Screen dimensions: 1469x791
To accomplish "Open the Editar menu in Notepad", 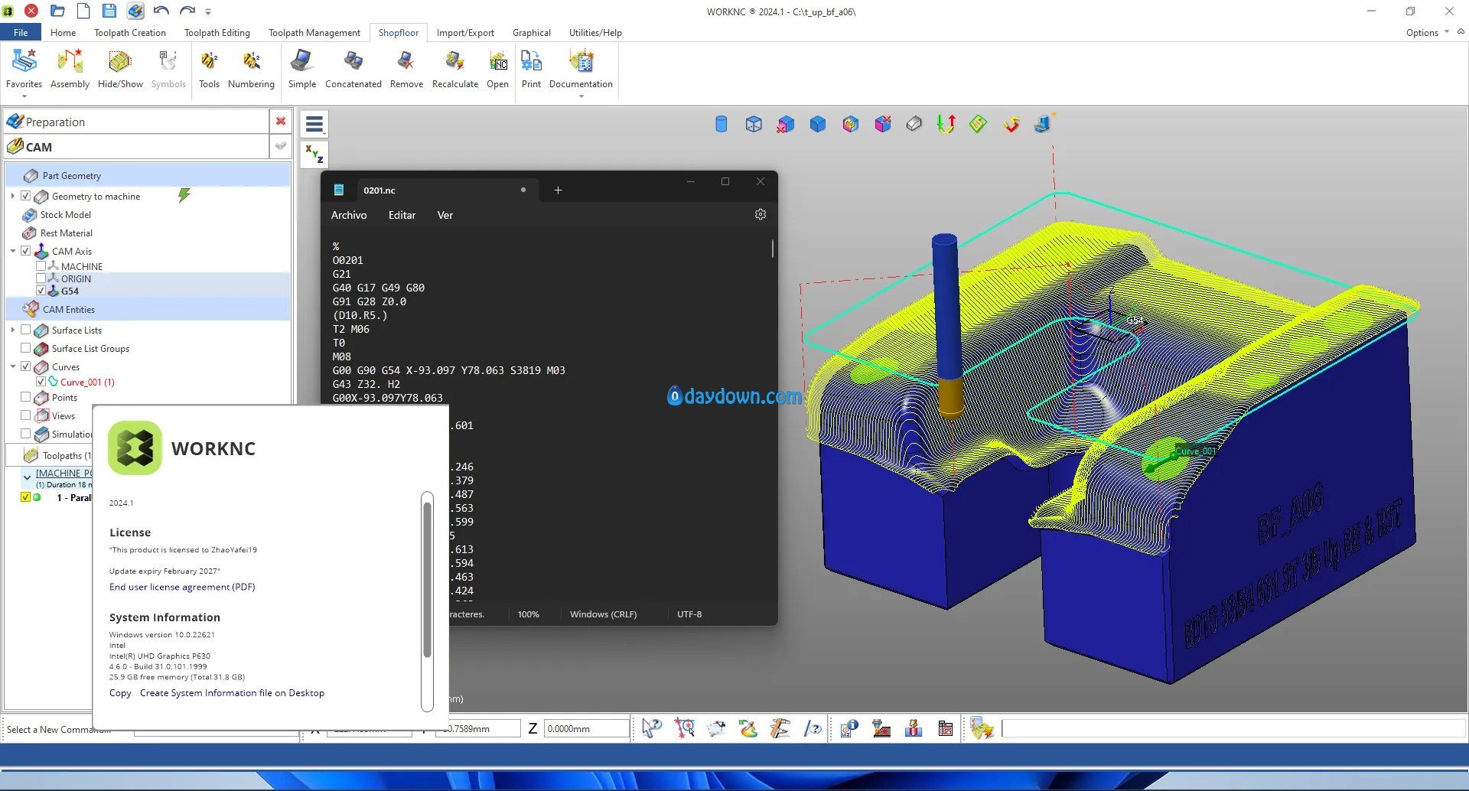I will pyautogui.click(x=402, y=215).
